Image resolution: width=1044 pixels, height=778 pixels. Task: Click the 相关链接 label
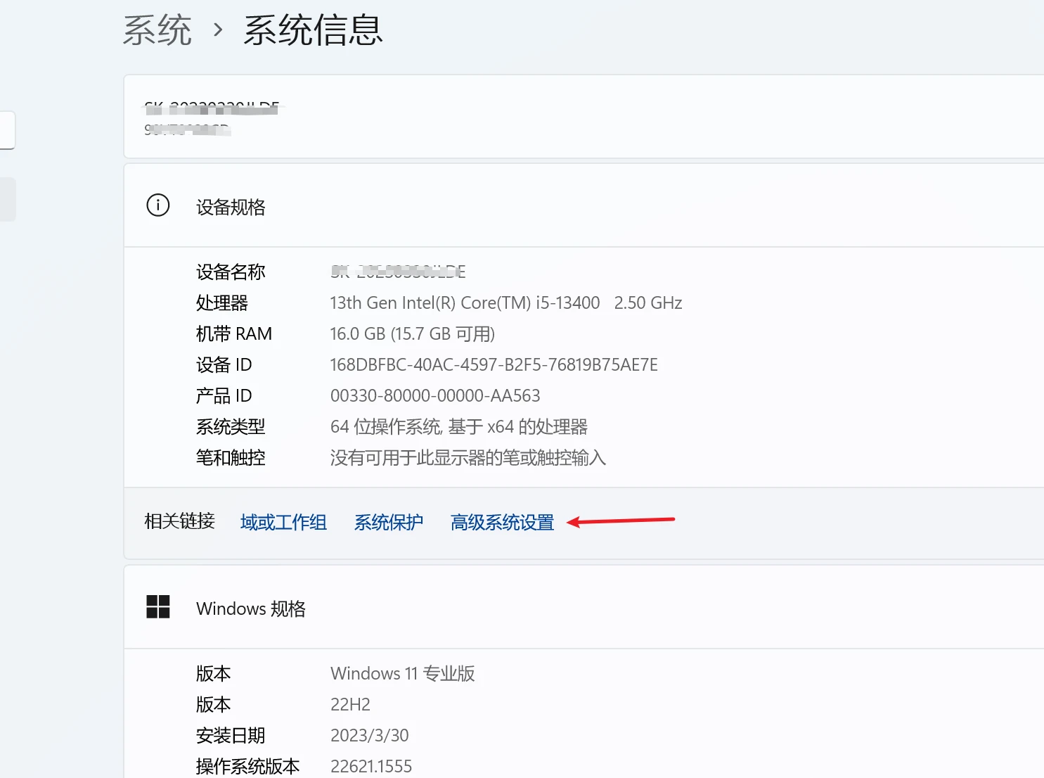pos(179,521)
